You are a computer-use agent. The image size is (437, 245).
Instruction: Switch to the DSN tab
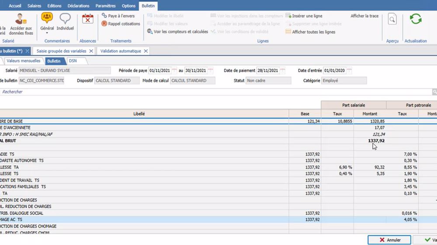[73, 61]
